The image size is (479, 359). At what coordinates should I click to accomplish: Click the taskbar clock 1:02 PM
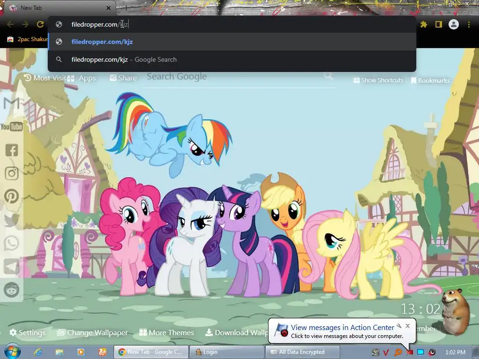tap(455, 352)
